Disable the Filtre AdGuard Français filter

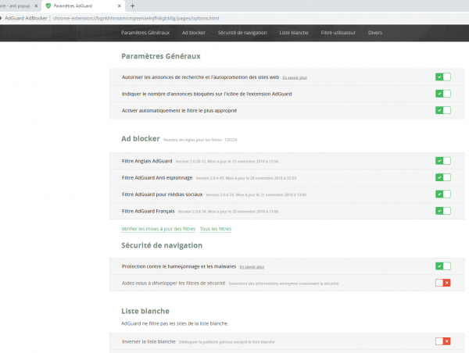(x=442, y=211)
